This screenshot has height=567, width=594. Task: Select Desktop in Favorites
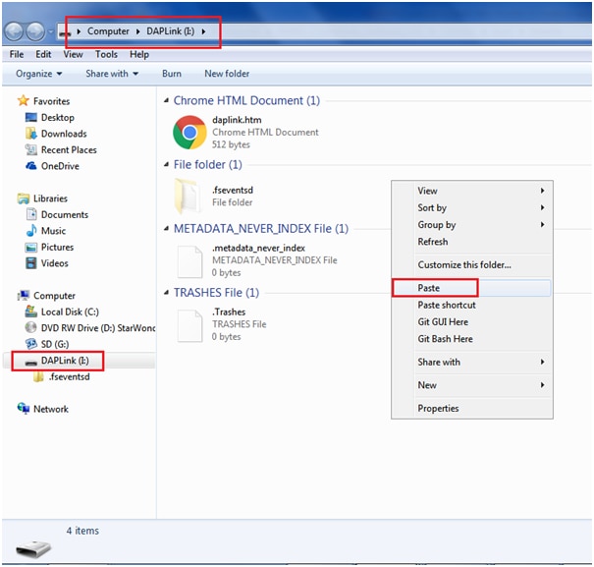(x=57, y=117)
